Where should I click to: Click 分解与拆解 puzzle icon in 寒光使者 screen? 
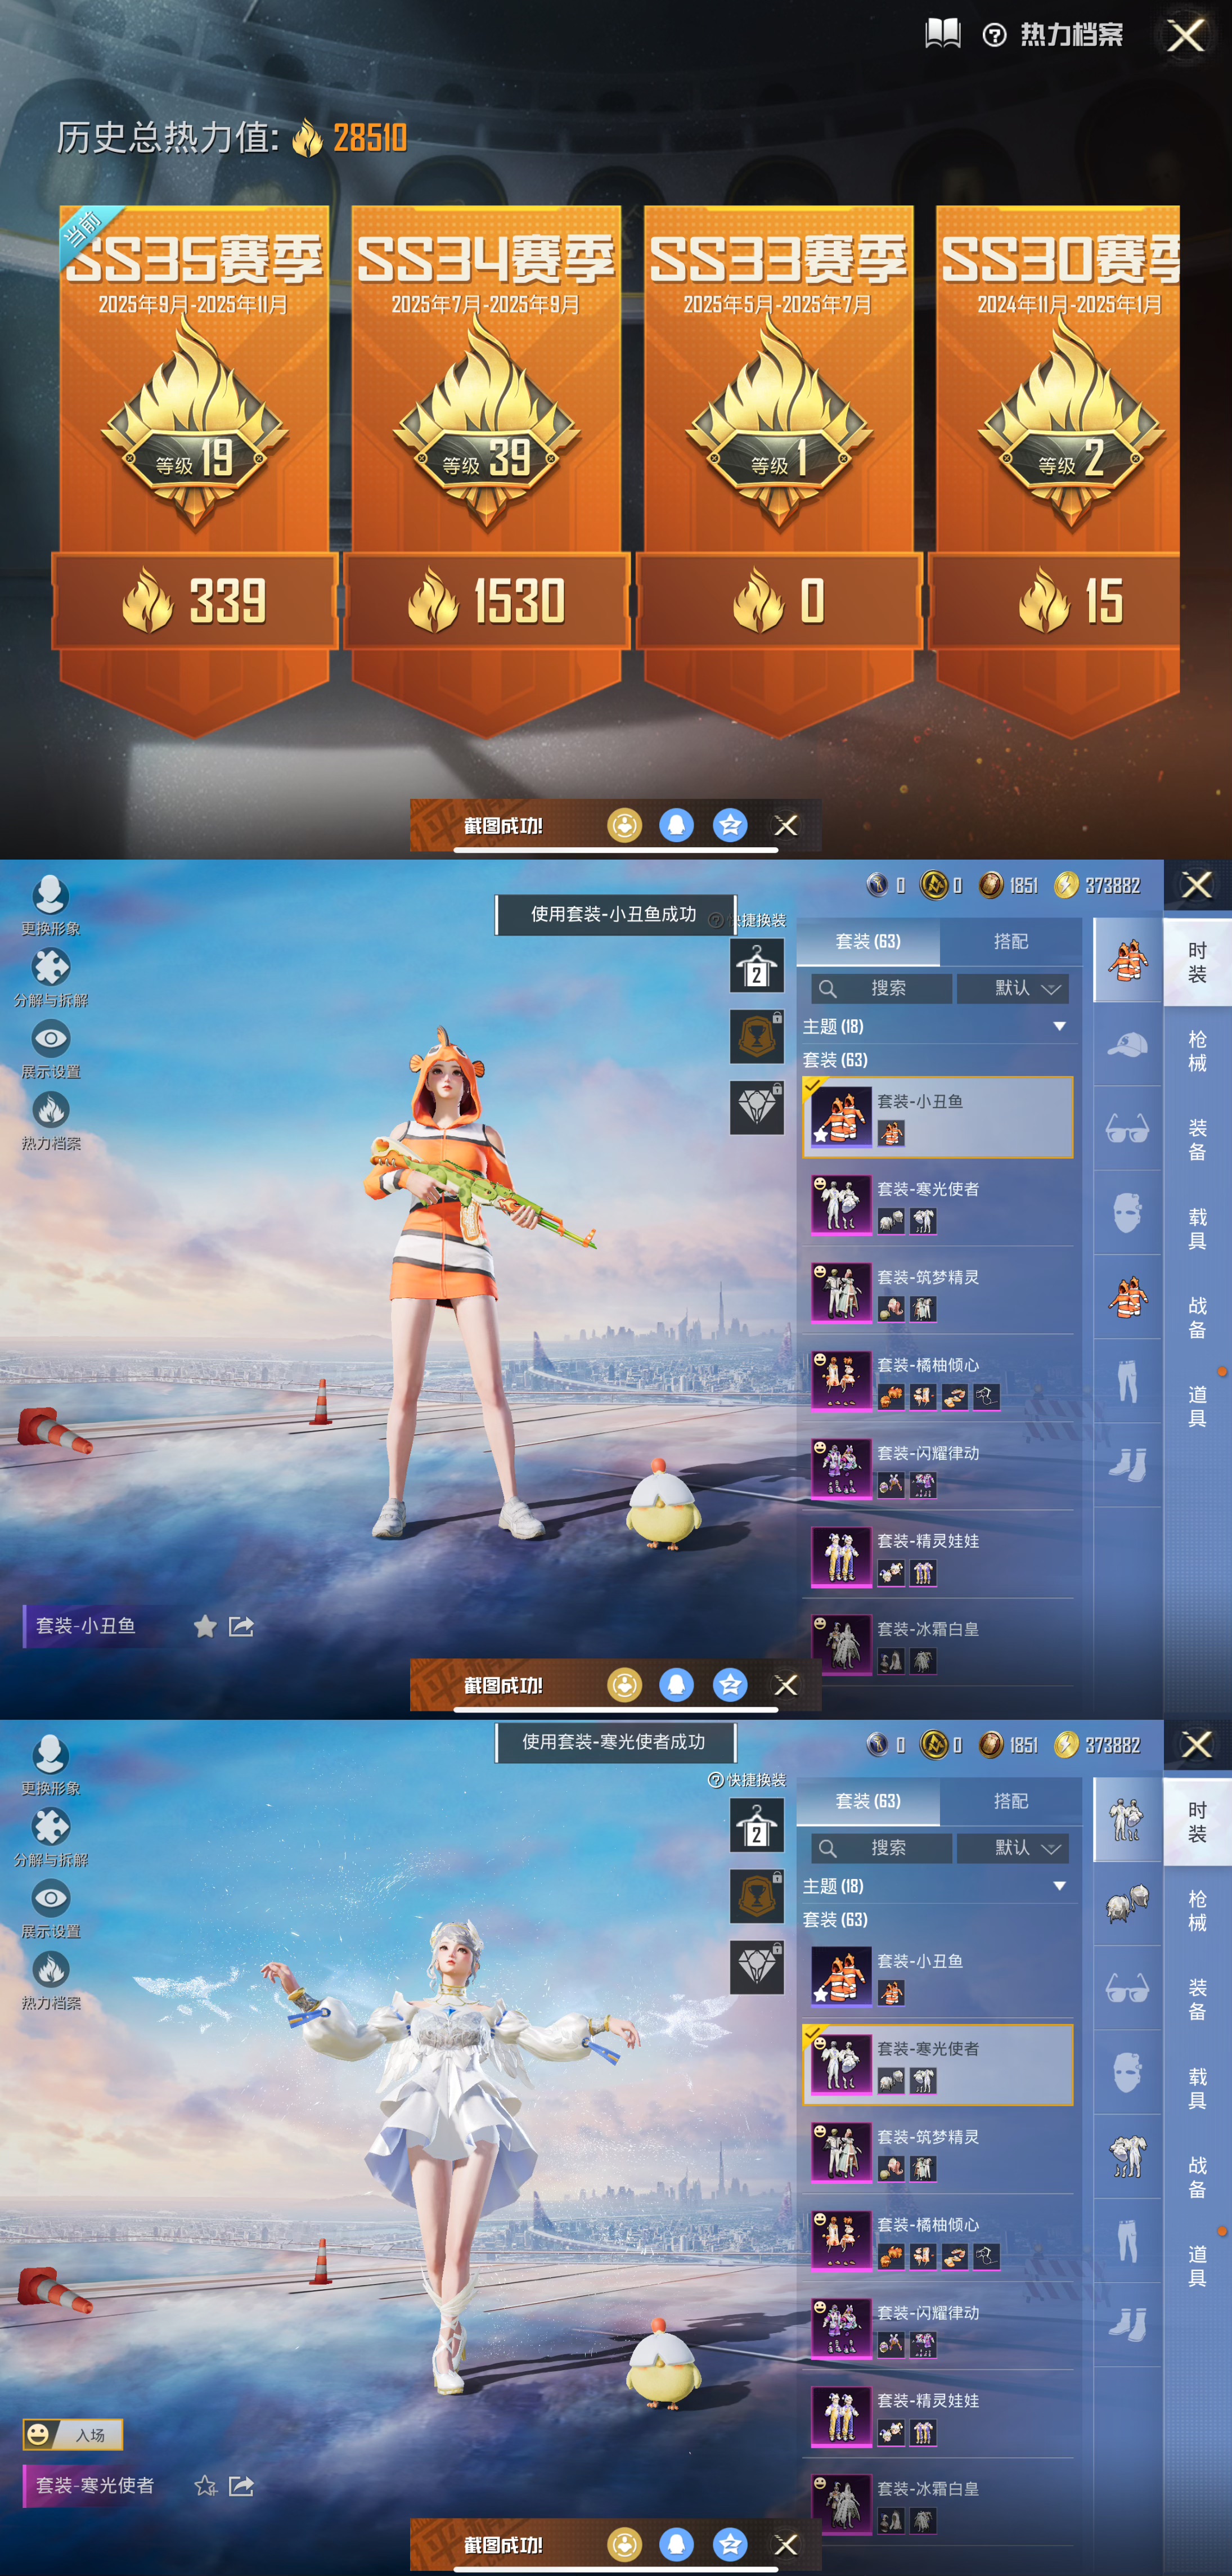tap(51, 1827)
